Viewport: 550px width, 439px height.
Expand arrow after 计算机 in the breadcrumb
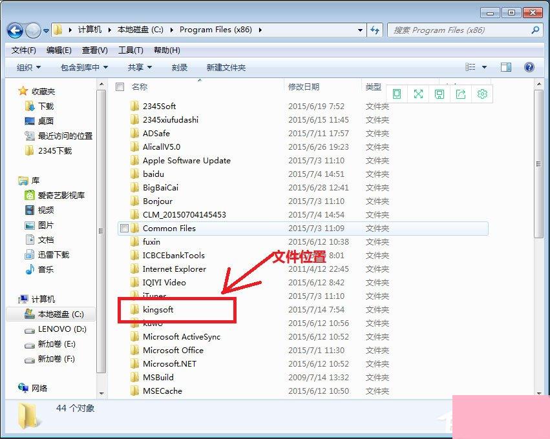click(109, 30)
